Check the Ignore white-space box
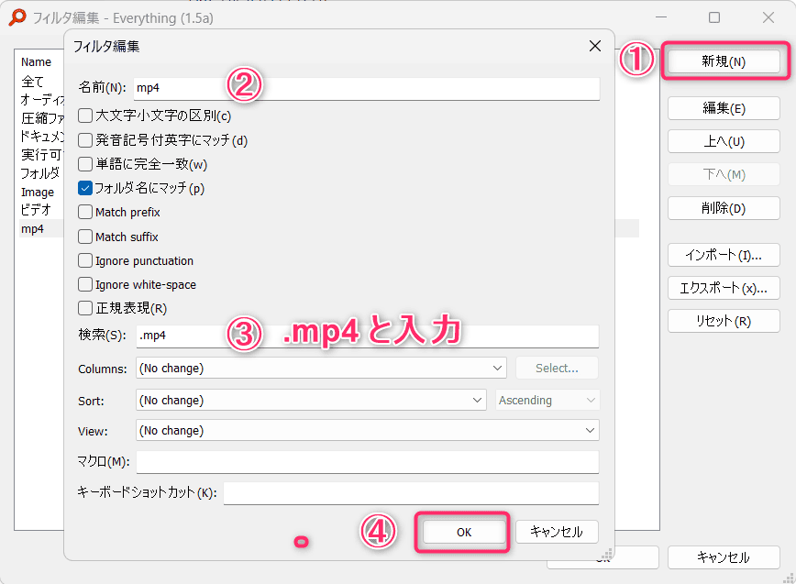Viewport: 796px width, 584px height. pos(85,284)
